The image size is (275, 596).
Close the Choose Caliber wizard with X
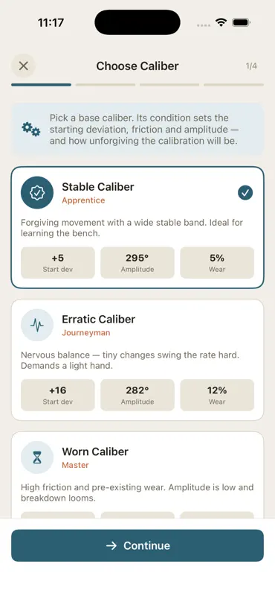[24, 66]
